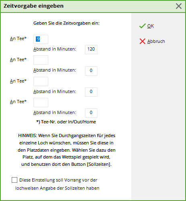Enable the Vorrang vor lochweisen Sollzeiten checkbox

(14, 180)
